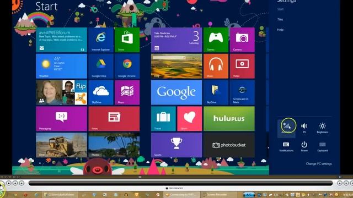Open the pink heart tile
The width and height of the screenshot is (353, 198).
point(190,119)
